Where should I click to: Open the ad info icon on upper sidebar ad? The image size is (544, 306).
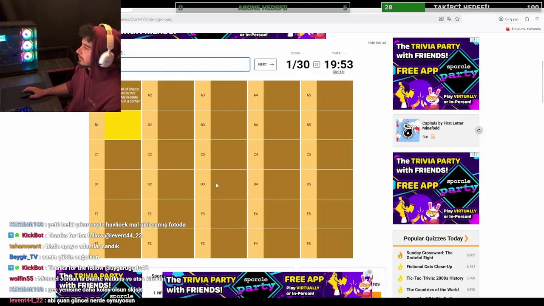pyautogui.click(x=473, y=40)
